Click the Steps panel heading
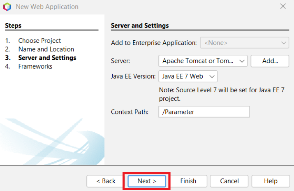The width and height of the screenshot is (294, 191). (x=13, y=26)
